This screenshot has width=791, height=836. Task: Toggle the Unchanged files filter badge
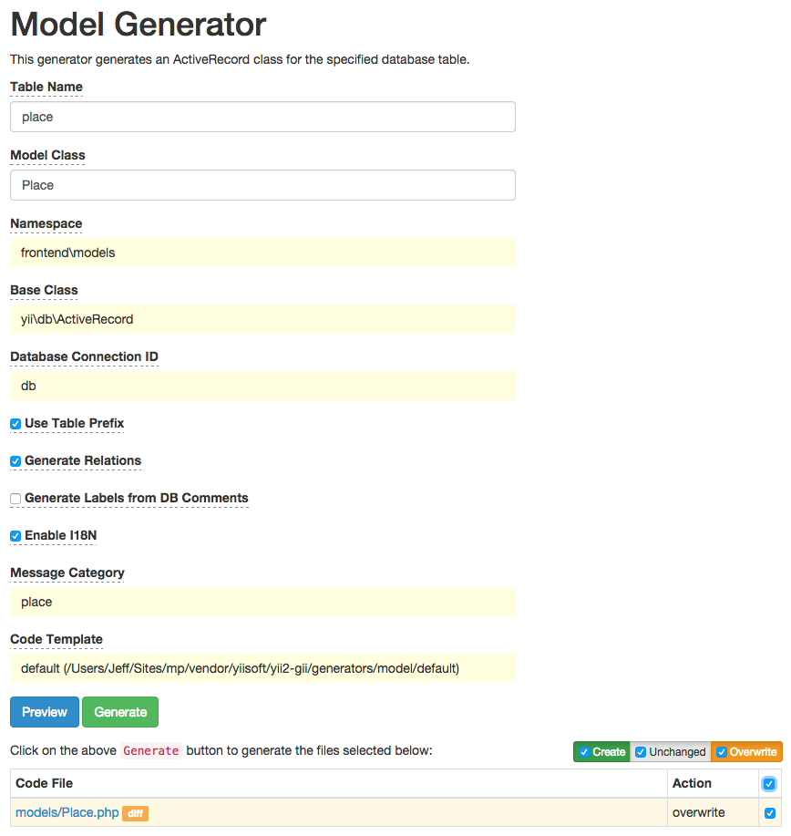[x=671, y=751]
